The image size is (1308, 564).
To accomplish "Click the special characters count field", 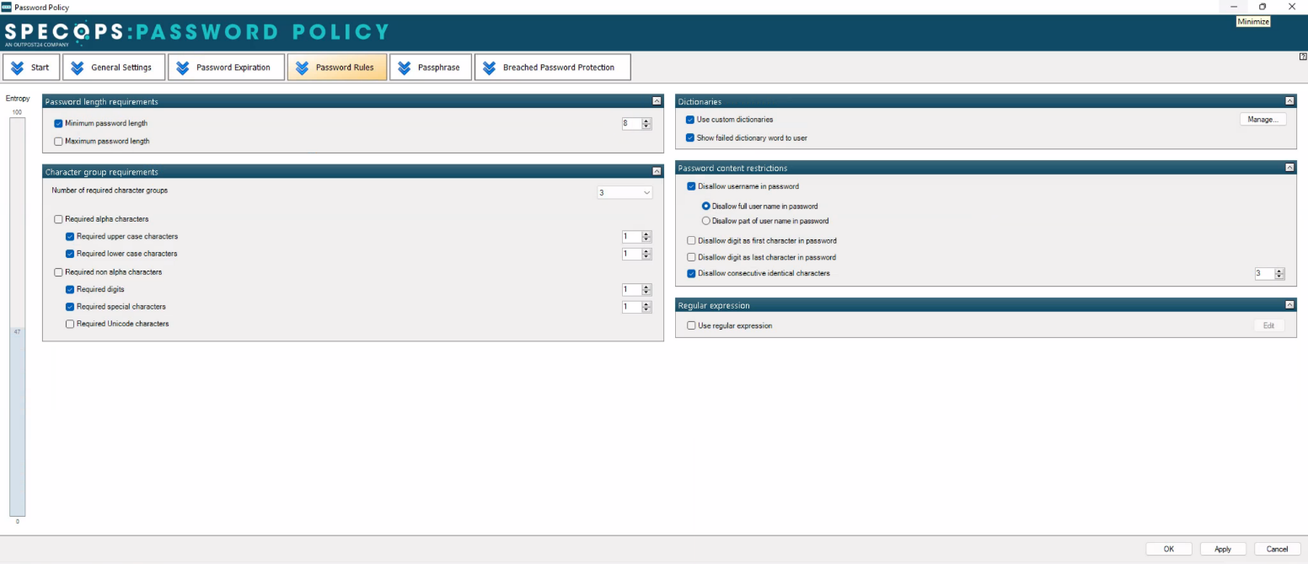I will click(x=631, y=307).
